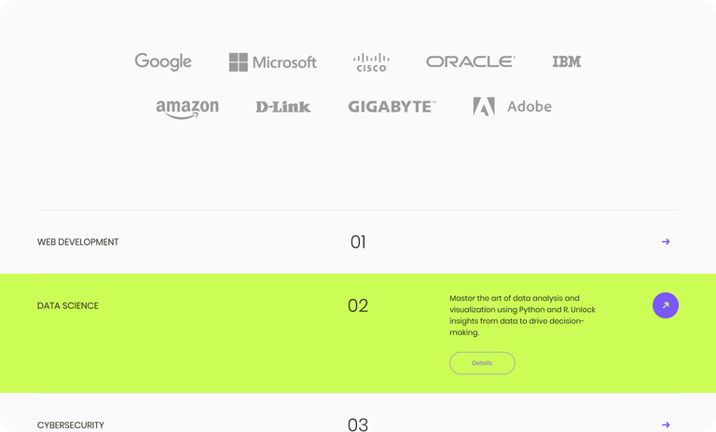The height and width of the screenshot is (432, 716).
Task: Select the WEB DEVELOPMENT heading
Action: (x=78, y=242)
